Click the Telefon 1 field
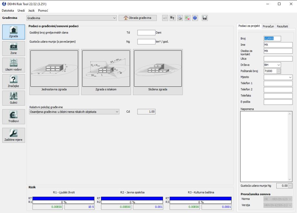Image resolution: width=297 pixels, height=213 pixels. (278, 84)
